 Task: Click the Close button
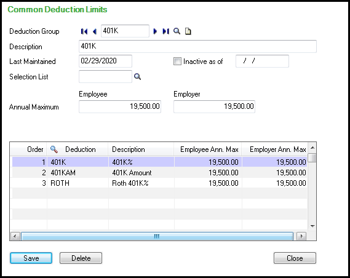295,258
